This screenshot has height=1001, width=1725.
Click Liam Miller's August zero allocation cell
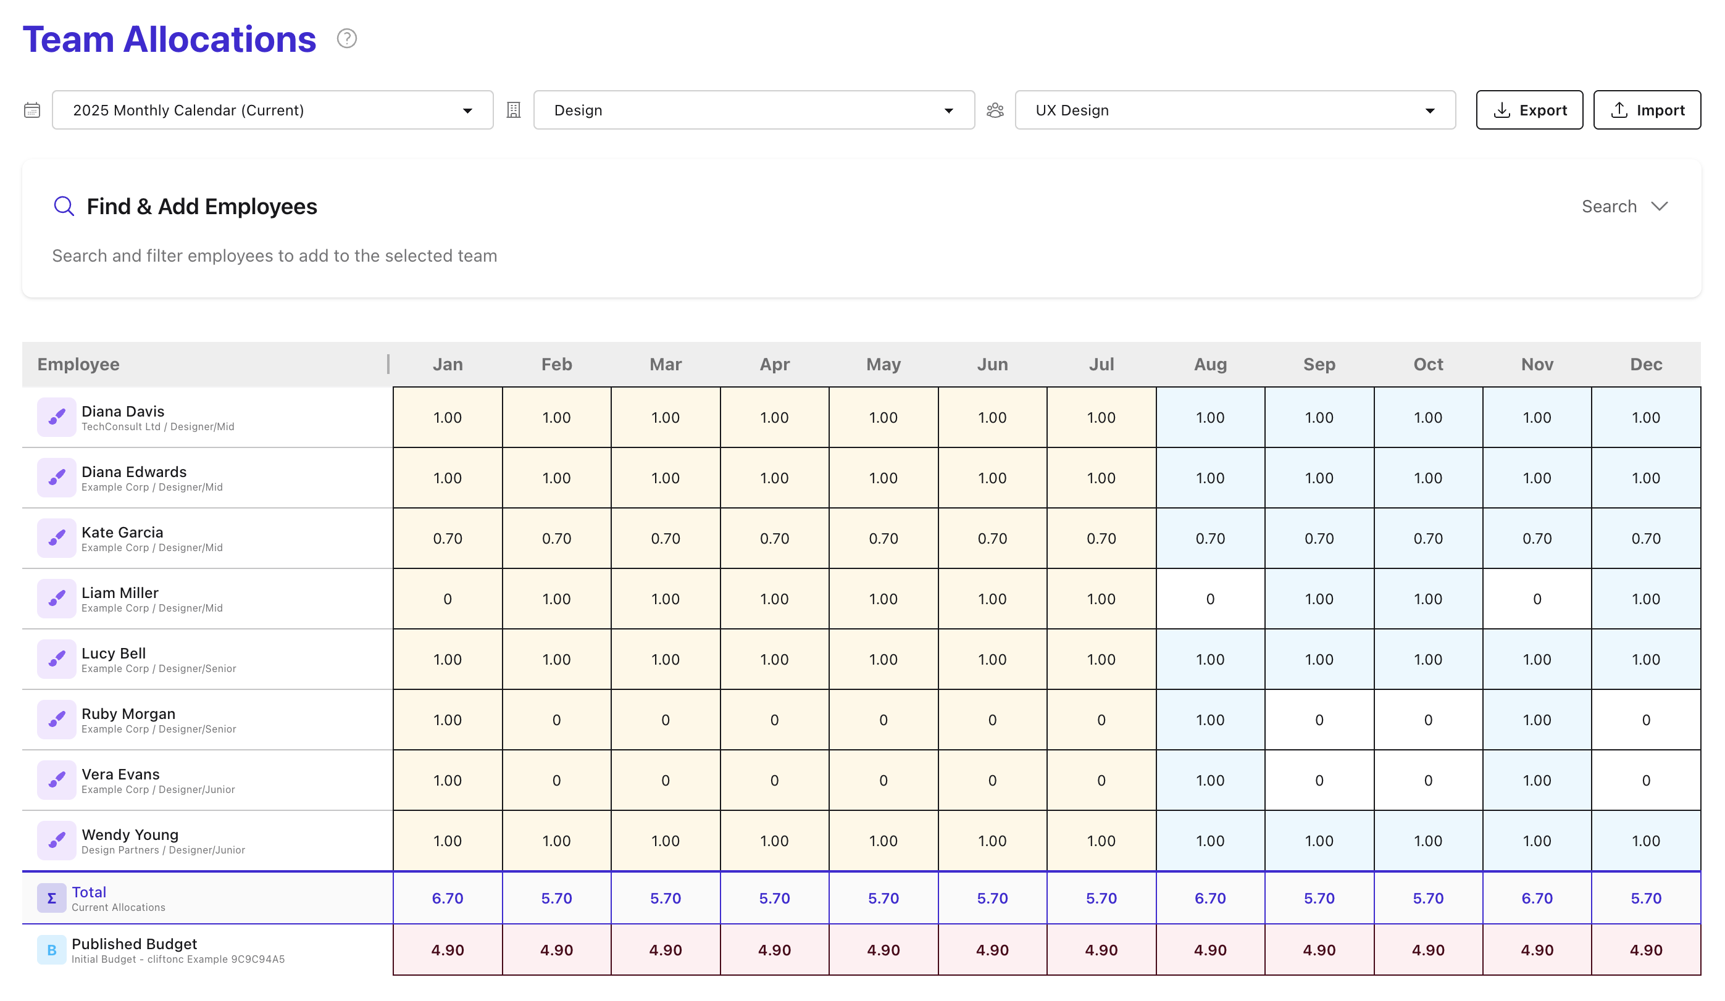coord(1210,598)
